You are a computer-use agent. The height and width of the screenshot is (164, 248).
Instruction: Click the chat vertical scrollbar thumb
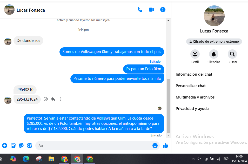pyautogui.click(x=169, y=106)
